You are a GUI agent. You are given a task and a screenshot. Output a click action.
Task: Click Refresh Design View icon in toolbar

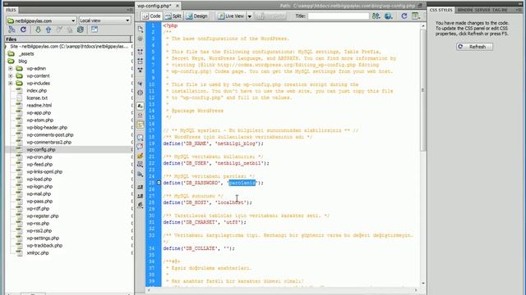coord(404,16)
